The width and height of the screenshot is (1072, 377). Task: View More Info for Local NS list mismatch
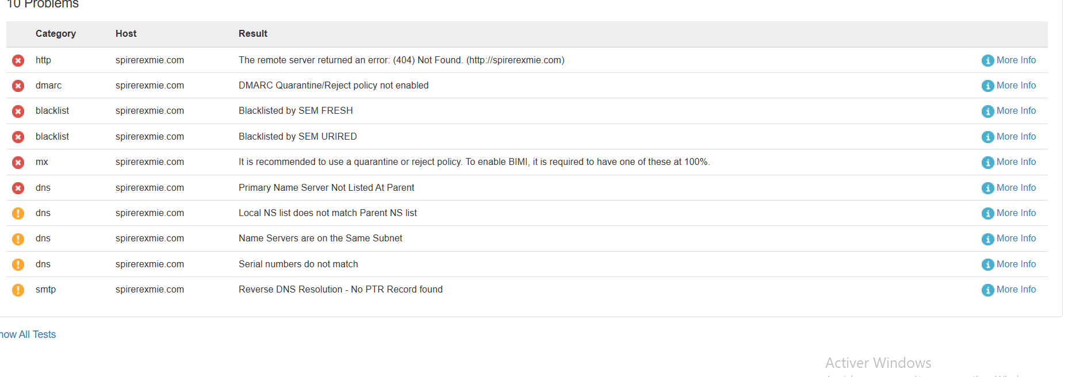1016,213
